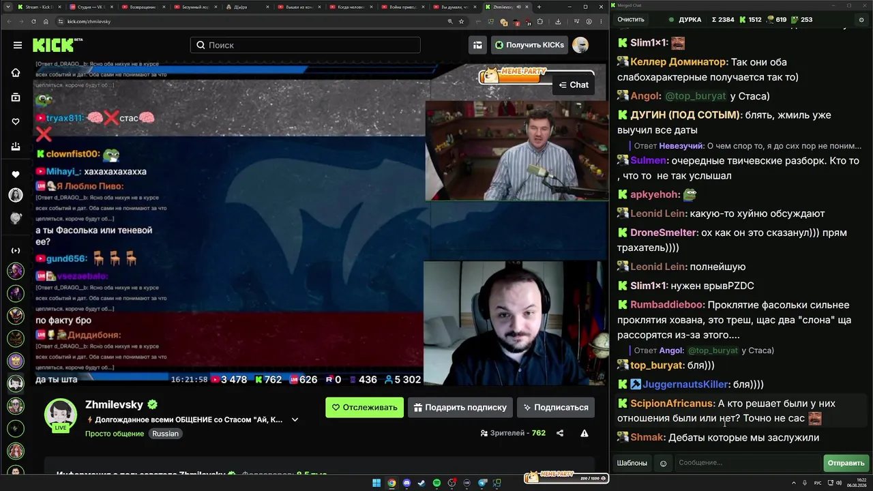The image size is (873, 491).
Task: Open settings gear in Merged Chat
Action: coord(861,20)
